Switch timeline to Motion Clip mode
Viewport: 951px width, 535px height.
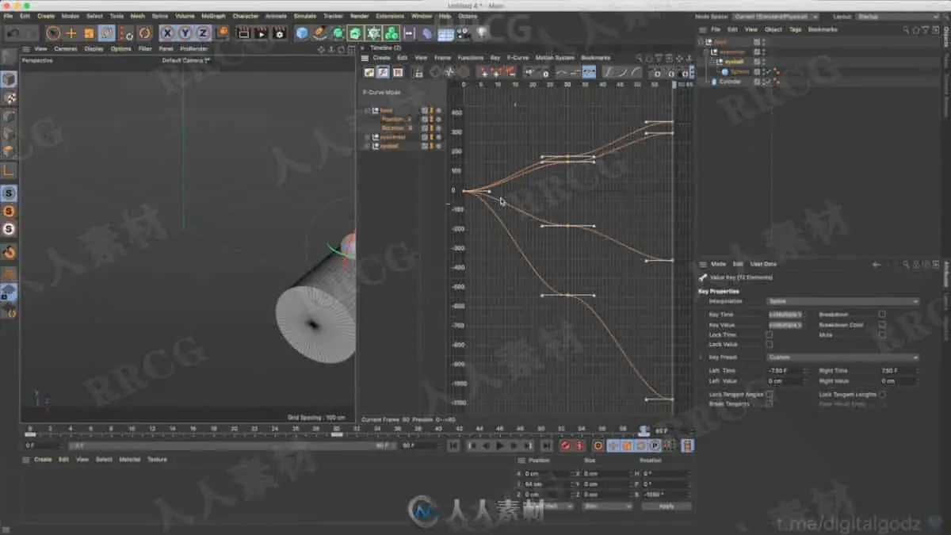point(397,72)
